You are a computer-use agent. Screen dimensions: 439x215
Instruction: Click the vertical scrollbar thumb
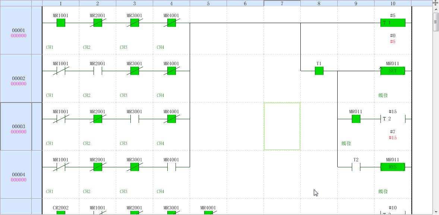[436, 22]
